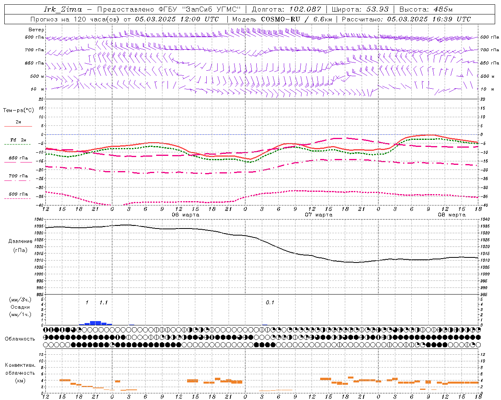Click the "Ветер" wind panel label
Screen dimensions: 501x400
point(36,30)
